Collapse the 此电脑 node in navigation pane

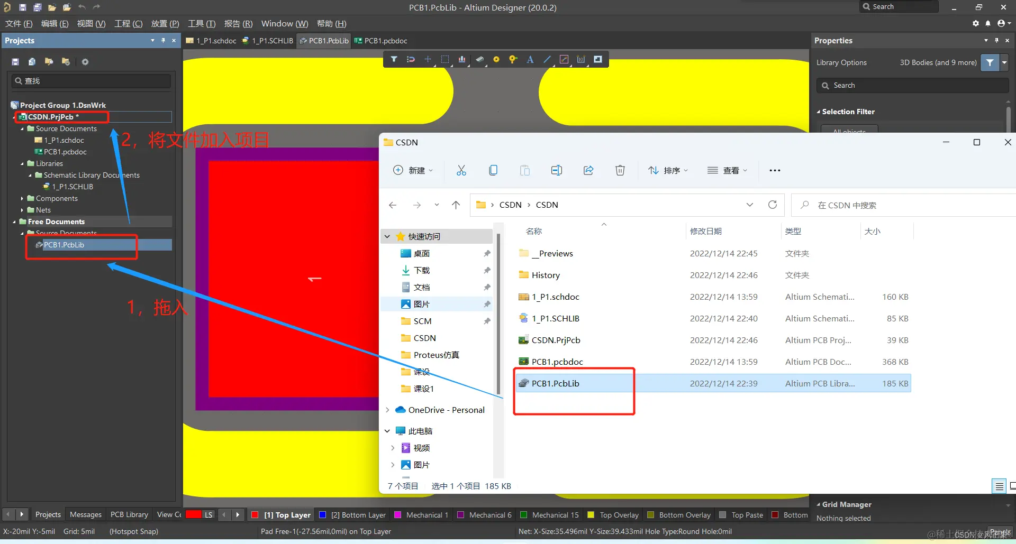(x=387, y=431)
